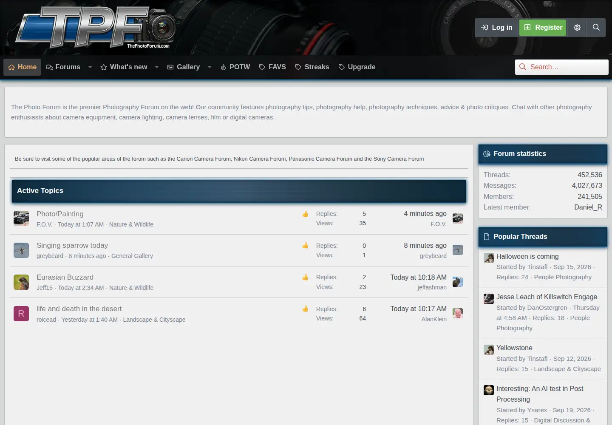Open life and death in the desert thread
612x425 pixels.
79,309
